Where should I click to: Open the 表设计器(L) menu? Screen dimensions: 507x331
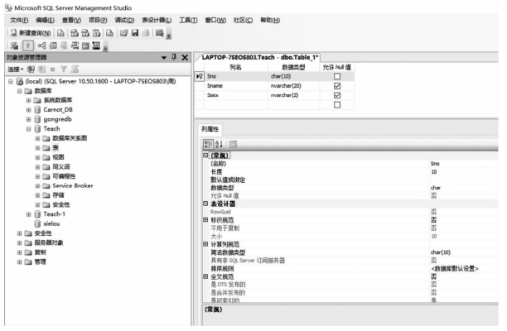[x=157, y=21]
